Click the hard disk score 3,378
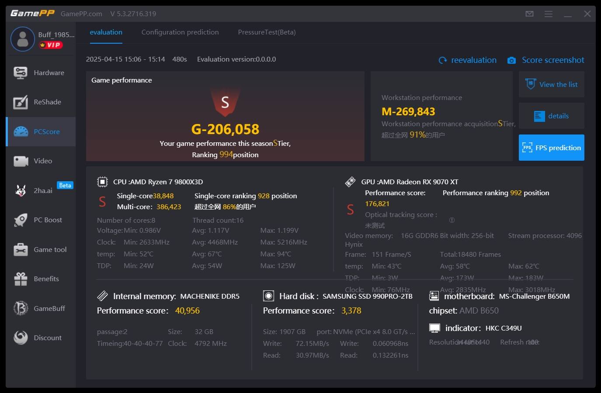Image resolution: width=601 pixels, height=393 pixels. click(x=351, y=311)
